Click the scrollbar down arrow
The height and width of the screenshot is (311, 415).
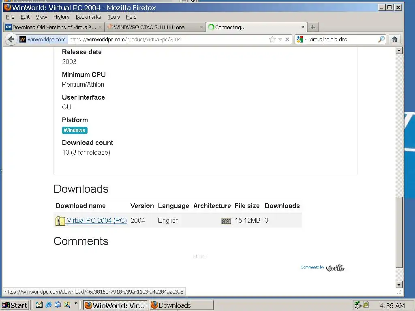click(399, 285)
